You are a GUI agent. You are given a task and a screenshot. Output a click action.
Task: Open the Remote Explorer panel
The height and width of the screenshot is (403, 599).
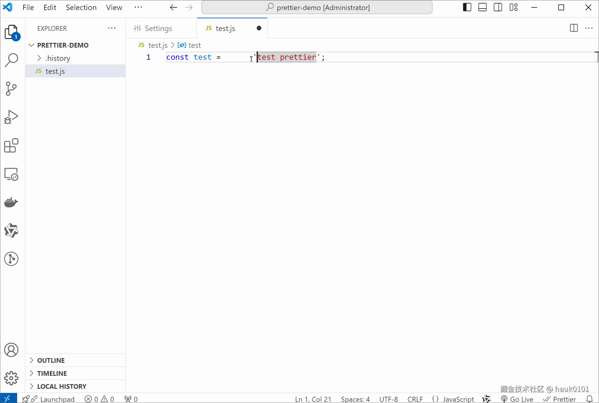click(11, 174)
